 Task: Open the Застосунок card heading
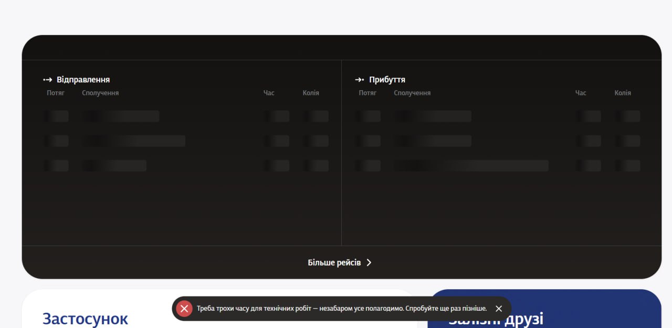(85, 319)
